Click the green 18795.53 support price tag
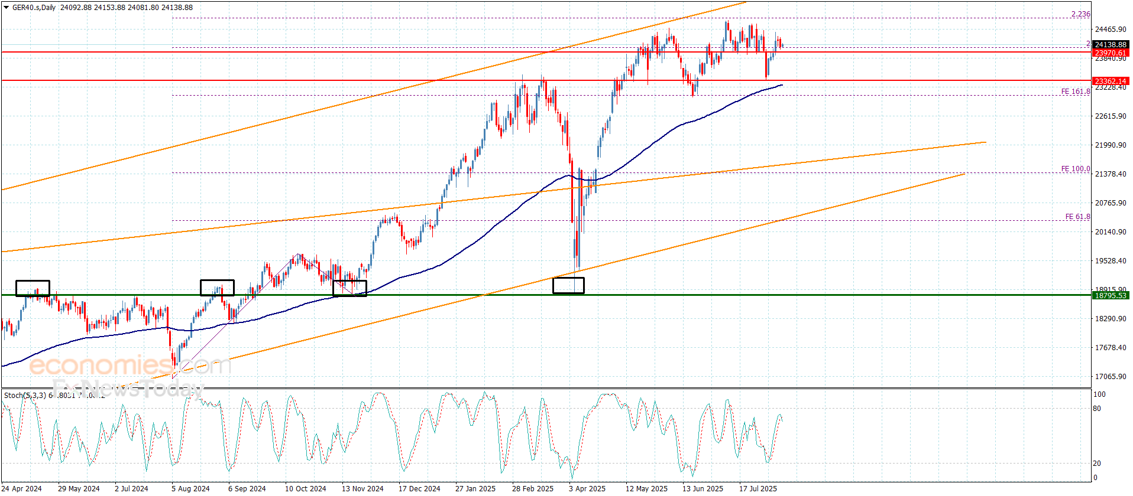This screenshot has height=496, width=1133. tap(1111, 296)
